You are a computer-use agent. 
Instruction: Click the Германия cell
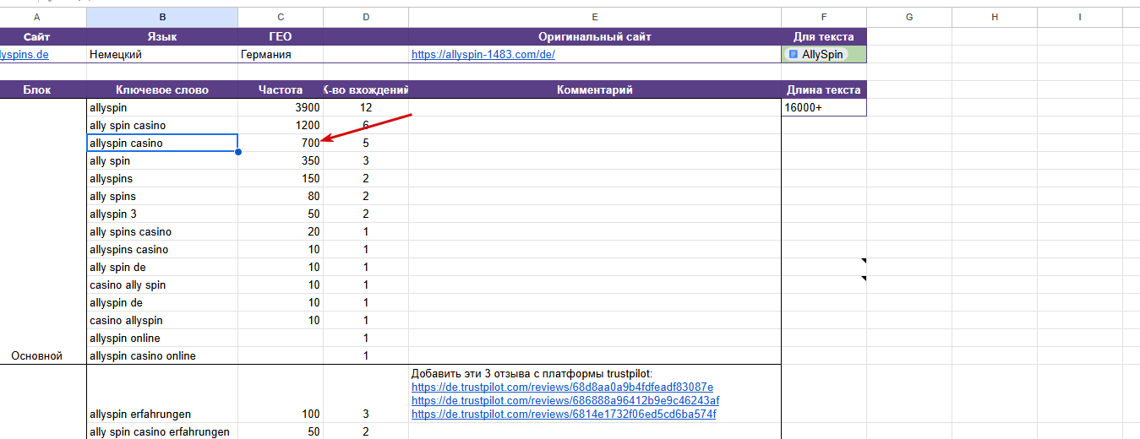click(281, 54)
